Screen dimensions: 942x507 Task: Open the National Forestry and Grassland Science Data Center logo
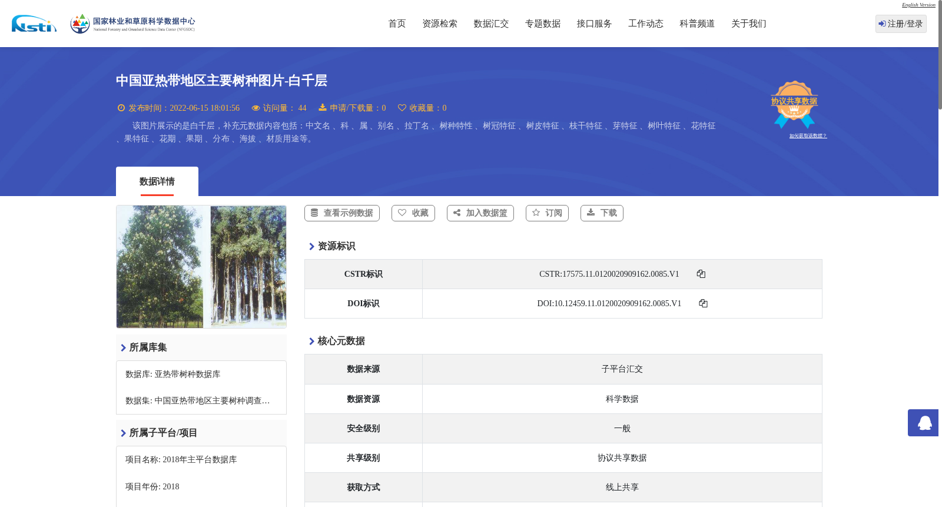coord(132,24)
